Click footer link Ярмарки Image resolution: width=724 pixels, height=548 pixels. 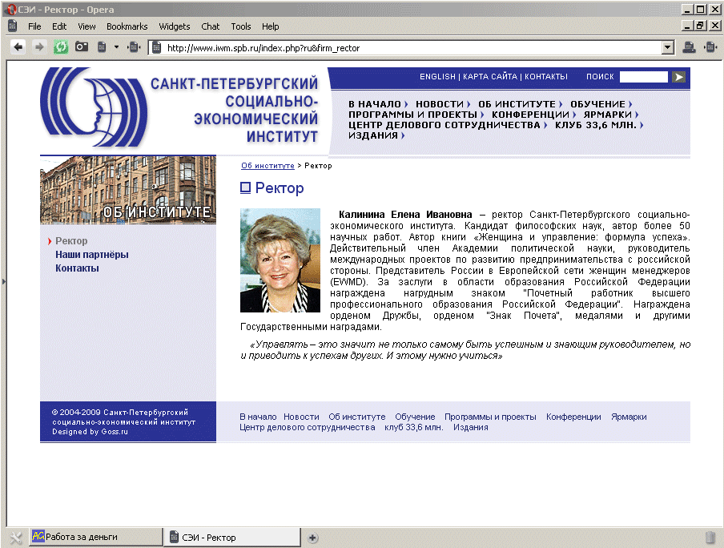coord(629,417)
